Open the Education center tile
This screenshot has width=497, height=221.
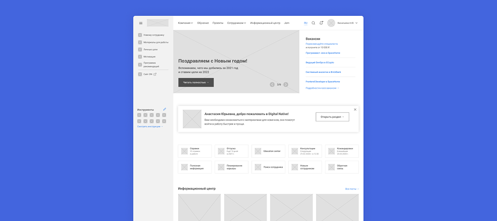coord(268,151)
